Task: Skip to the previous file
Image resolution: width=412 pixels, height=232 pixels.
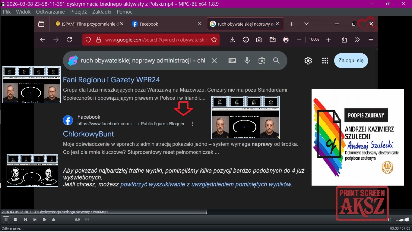Action: click(26, 220)
